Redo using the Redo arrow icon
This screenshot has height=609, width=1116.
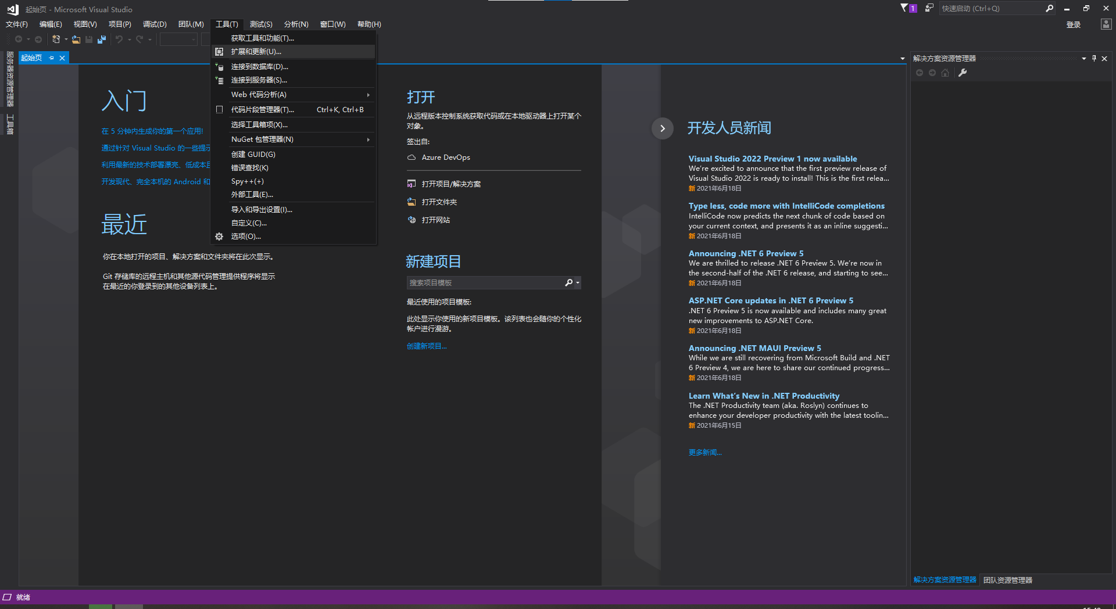pos(139,39)
